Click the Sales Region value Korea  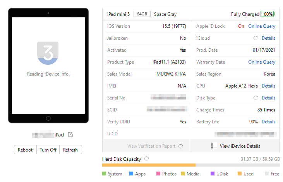269,74
